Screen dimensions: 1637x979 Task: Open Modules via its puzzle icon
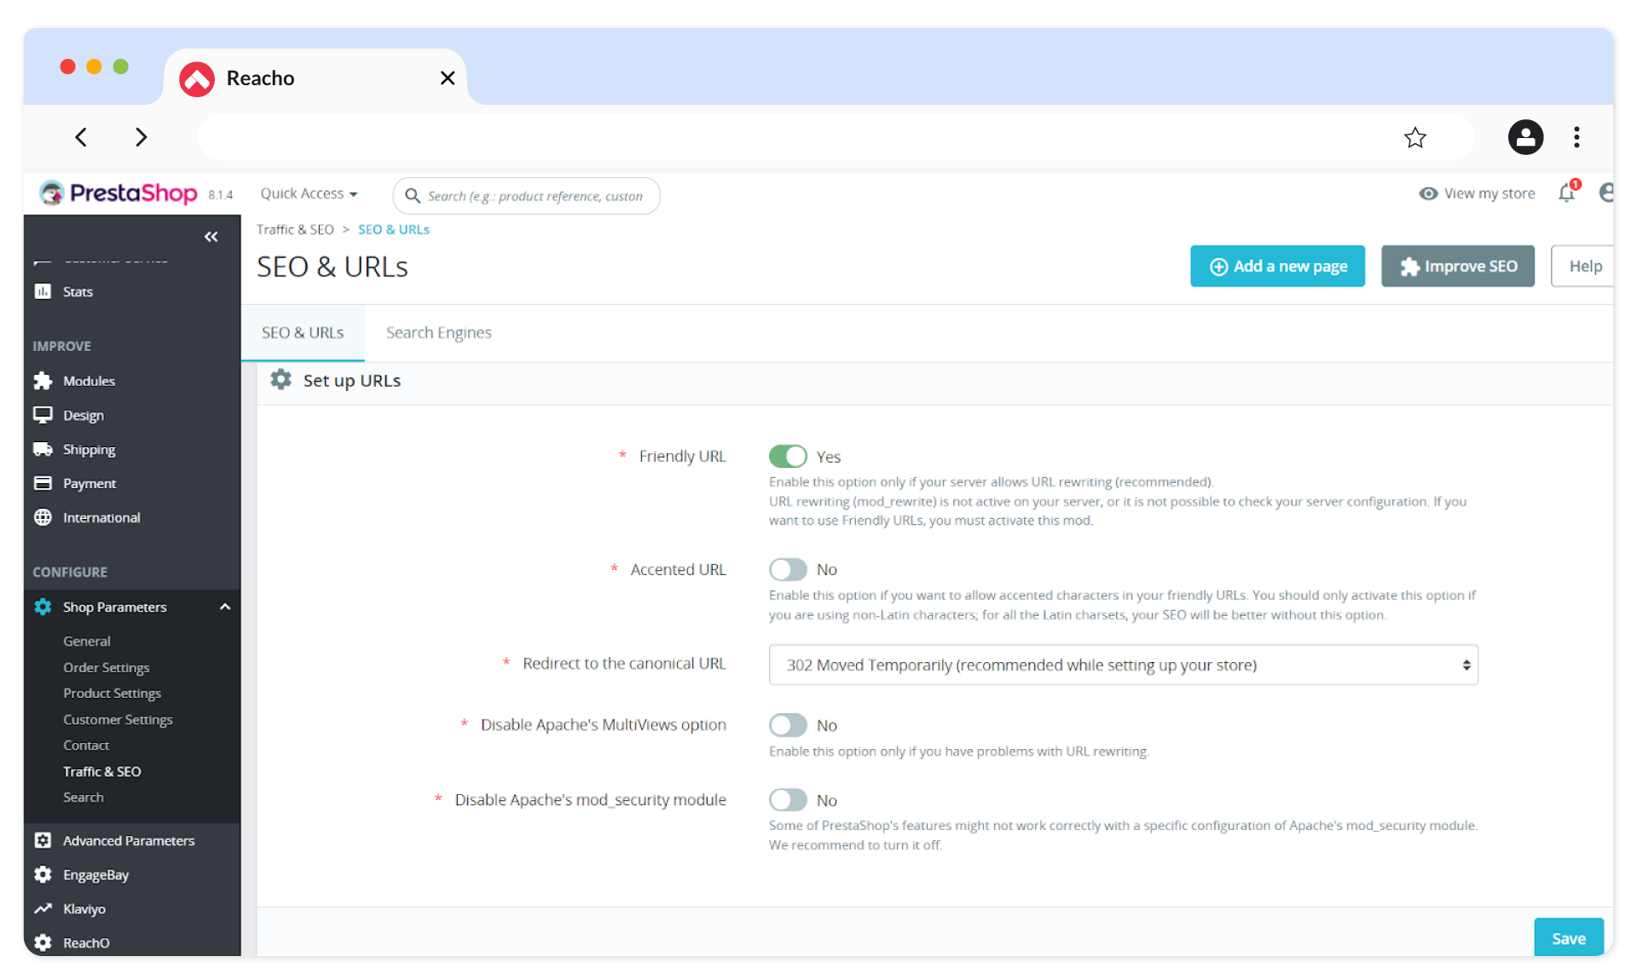coord(43,381)
